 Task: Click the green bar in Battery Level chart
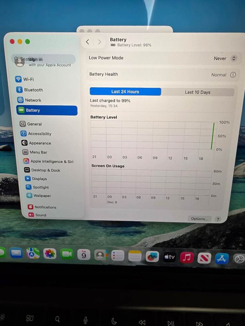[213, 136]
